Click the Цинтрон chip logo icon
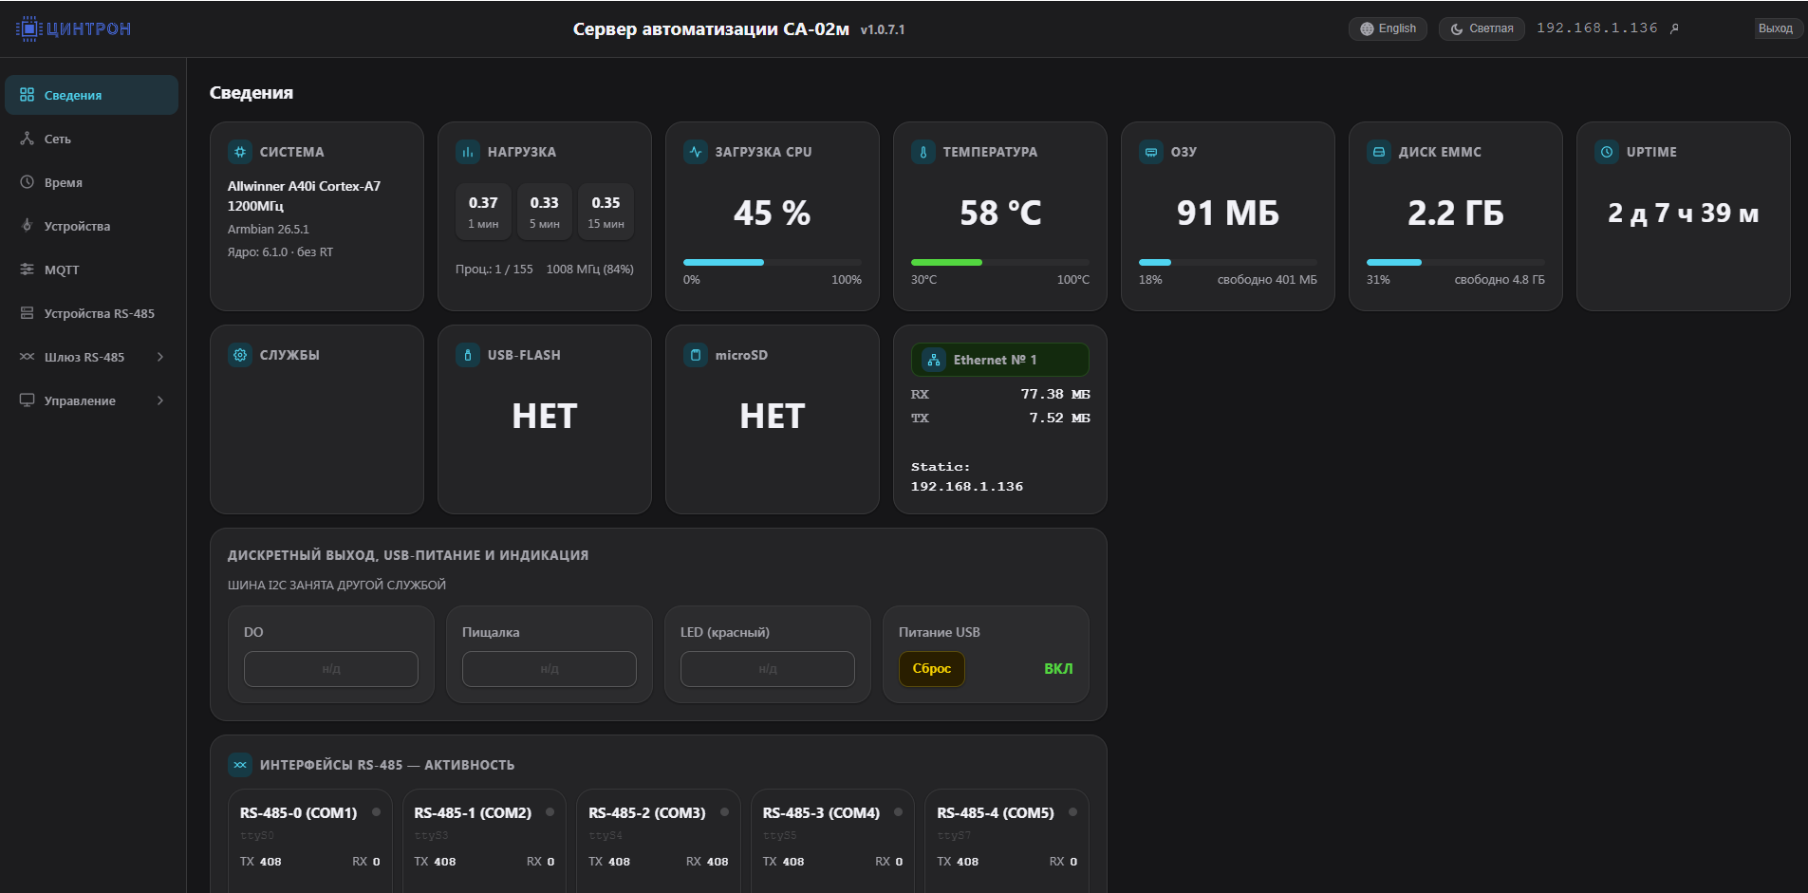 (28, 28)
